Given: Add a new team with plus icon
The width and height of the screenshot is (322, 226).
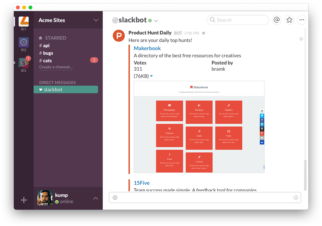Looking at the screenshot, I should [x=24, y=200].
